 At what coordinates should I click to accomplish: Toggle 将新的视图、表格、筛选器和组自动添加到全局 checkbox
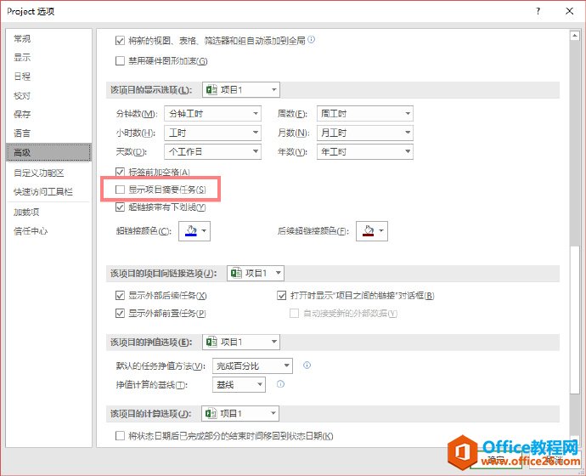[x=120, y=41]
